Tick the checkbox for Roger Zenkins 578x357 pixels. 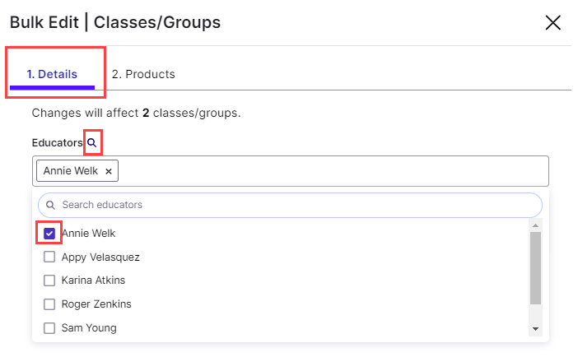point(49,304)
